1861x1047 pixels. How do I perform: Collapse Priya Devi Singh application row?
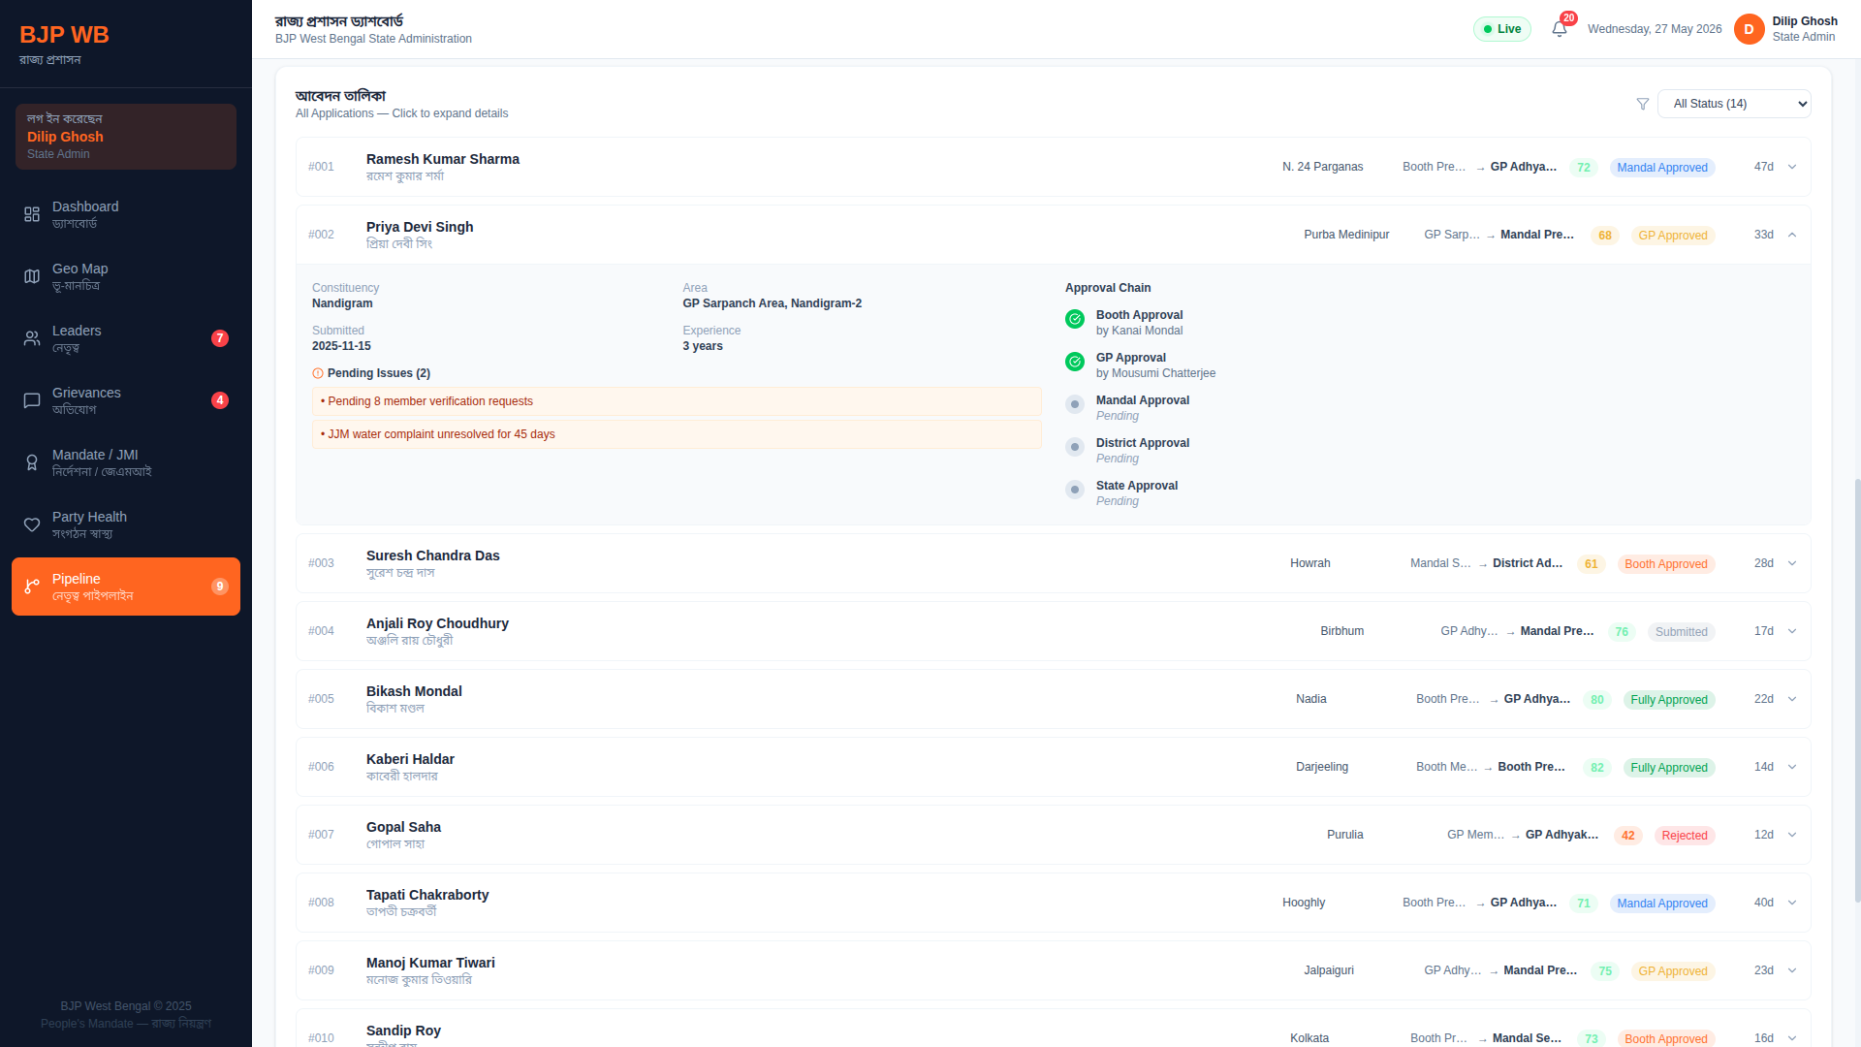[1053, 235]
